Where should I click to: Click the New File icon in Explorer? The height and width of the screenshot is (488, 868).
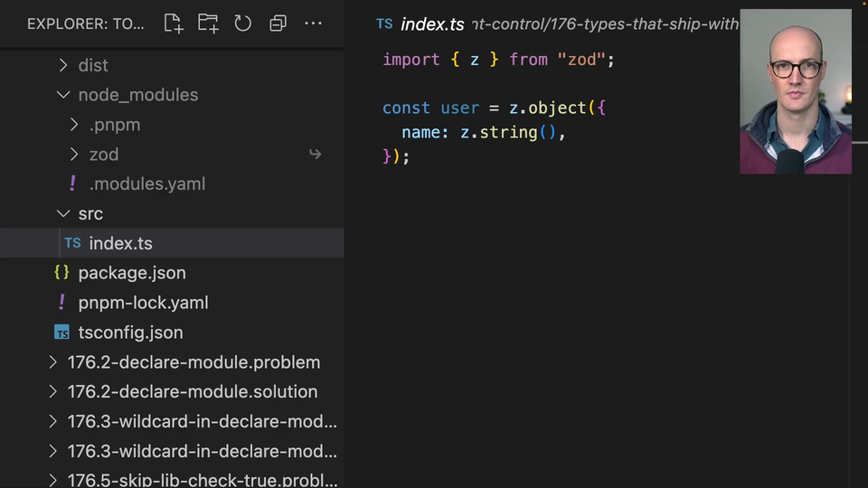(x=173, y=23)
